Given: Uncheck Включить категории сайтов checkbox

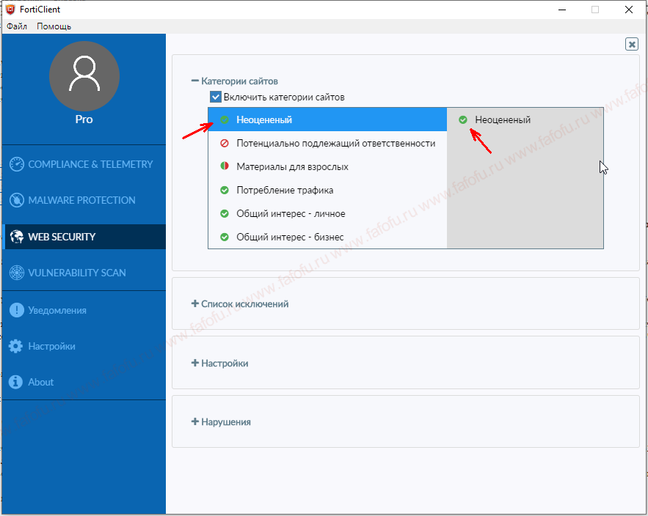Looking at the screenshot, I should coord(216,97).
